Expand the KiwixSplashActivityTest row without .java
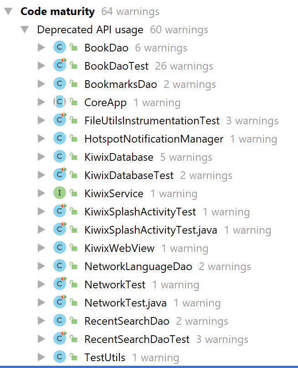Image resolution: width=298 pixels, height=368 pixels. pos(41,211)
